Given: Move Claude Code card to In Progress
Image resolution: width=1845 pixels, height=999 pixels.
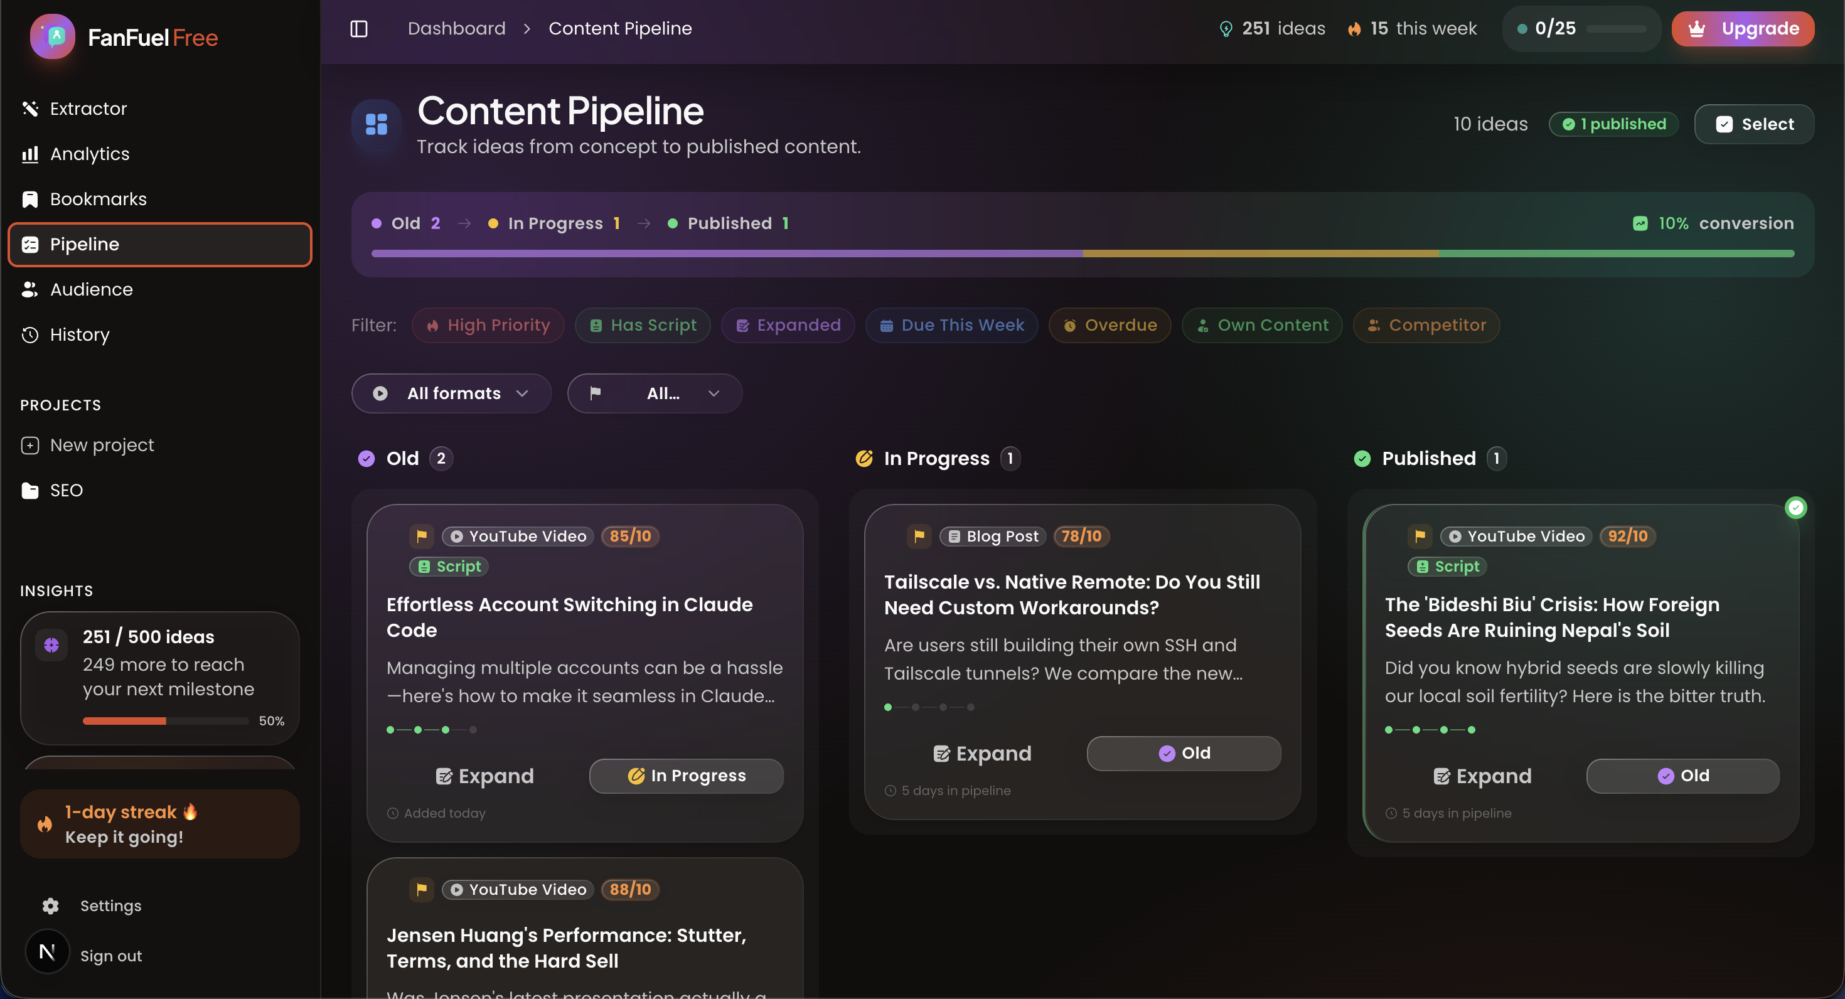Looking at the screenshot, I should pyautogui.click(x=686, y=776).
